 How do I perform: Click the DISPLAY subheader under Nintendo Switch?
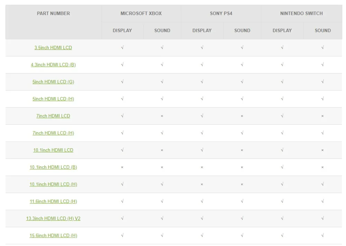coord(282,30)
